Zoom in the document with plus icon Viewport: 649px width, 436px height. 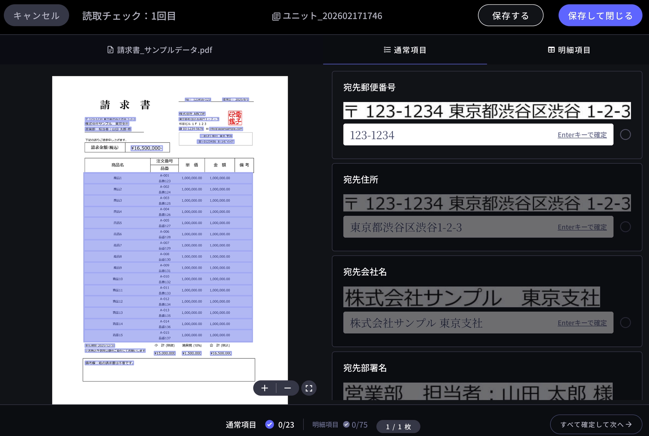coord(265,388)
